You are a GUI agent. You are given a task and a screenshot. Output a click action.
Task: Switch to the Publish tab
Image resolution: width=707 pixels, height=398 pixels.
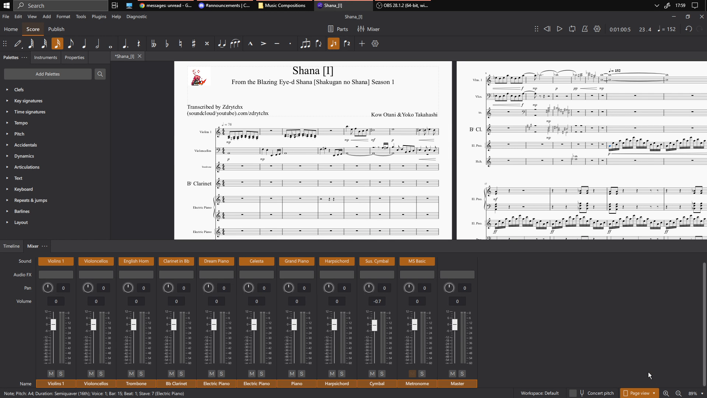tap(56, 29)
